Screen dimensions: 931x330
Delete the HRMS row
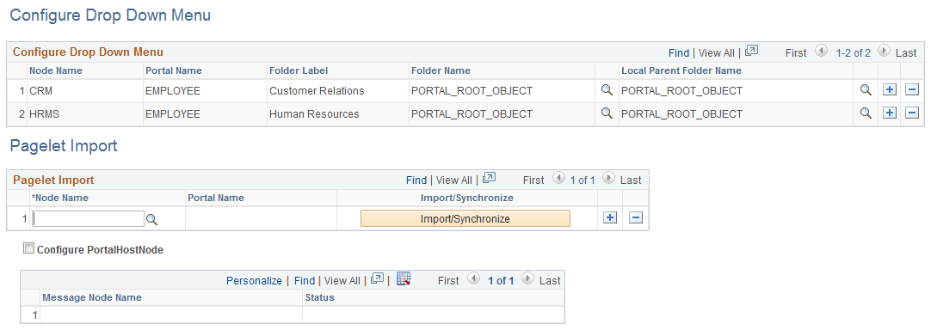(912, 113)
